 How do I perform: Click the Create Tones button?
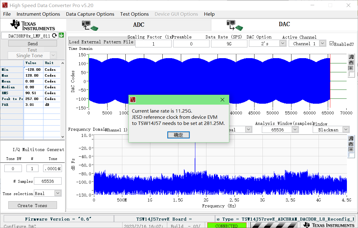33,205
